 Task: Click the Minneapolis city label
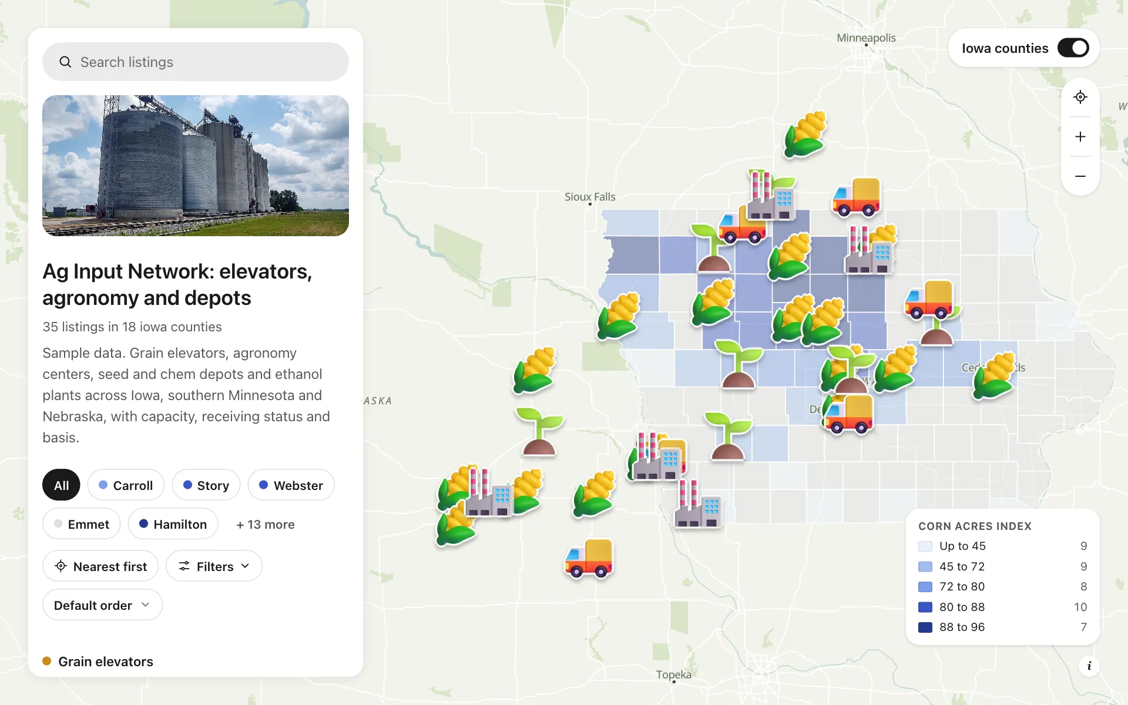(866, 38)
